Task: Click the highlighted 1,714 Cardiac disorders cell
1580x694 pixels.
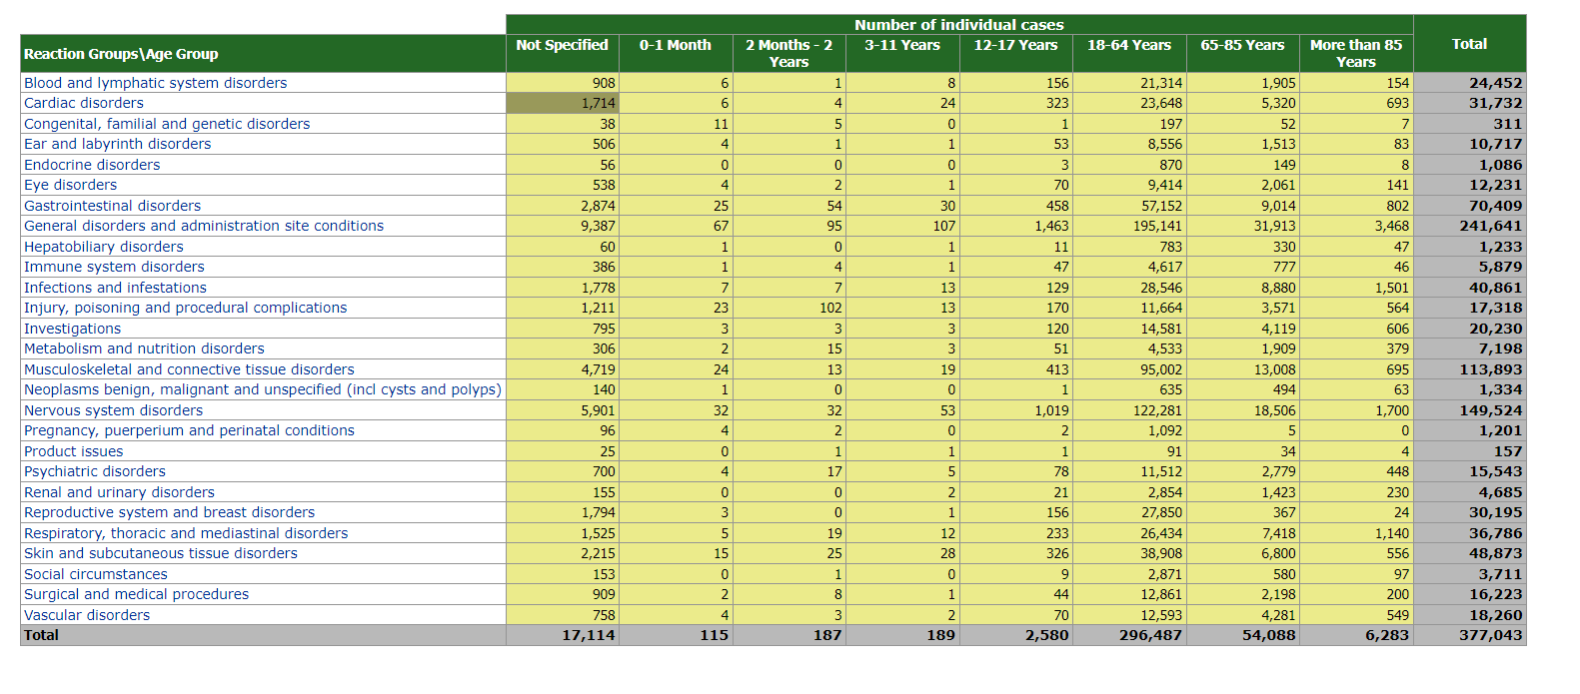Action: click(x=563, y=103)
